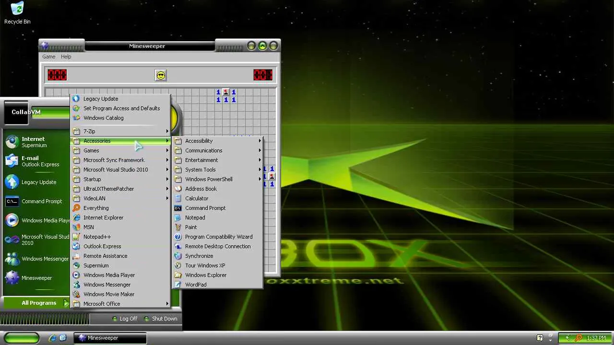Image resolution: width=614 pixels, height=345 pixels.
Task: Open Minesweeper in Start menu left pane
Action: pyautogui.click(x=36, y=278)
